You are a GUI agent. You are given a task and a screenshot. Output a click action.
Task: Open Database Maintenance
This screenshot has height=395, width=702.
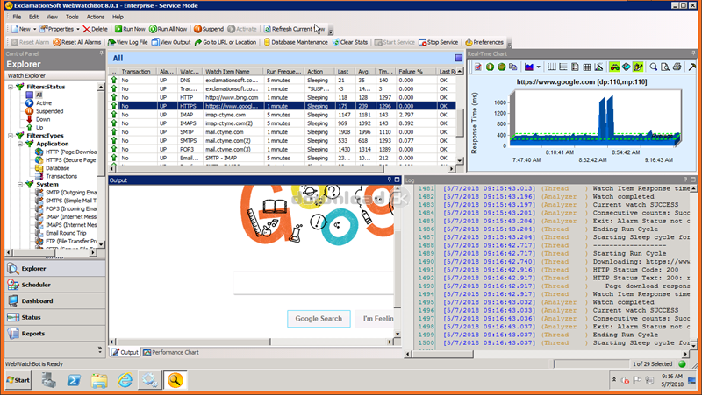pos(296,42)
